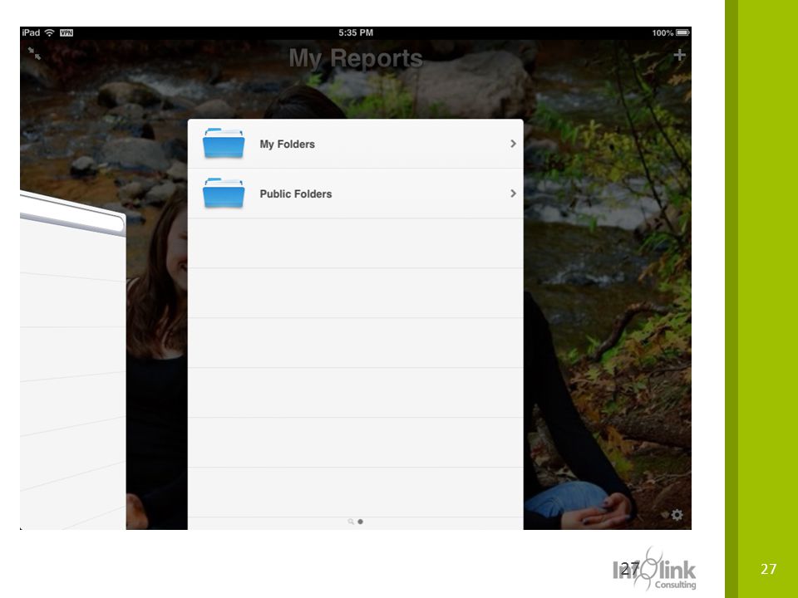Tap the search field on the left panel
The height and width of the screenshot is (598, 798).
point(71,214)
